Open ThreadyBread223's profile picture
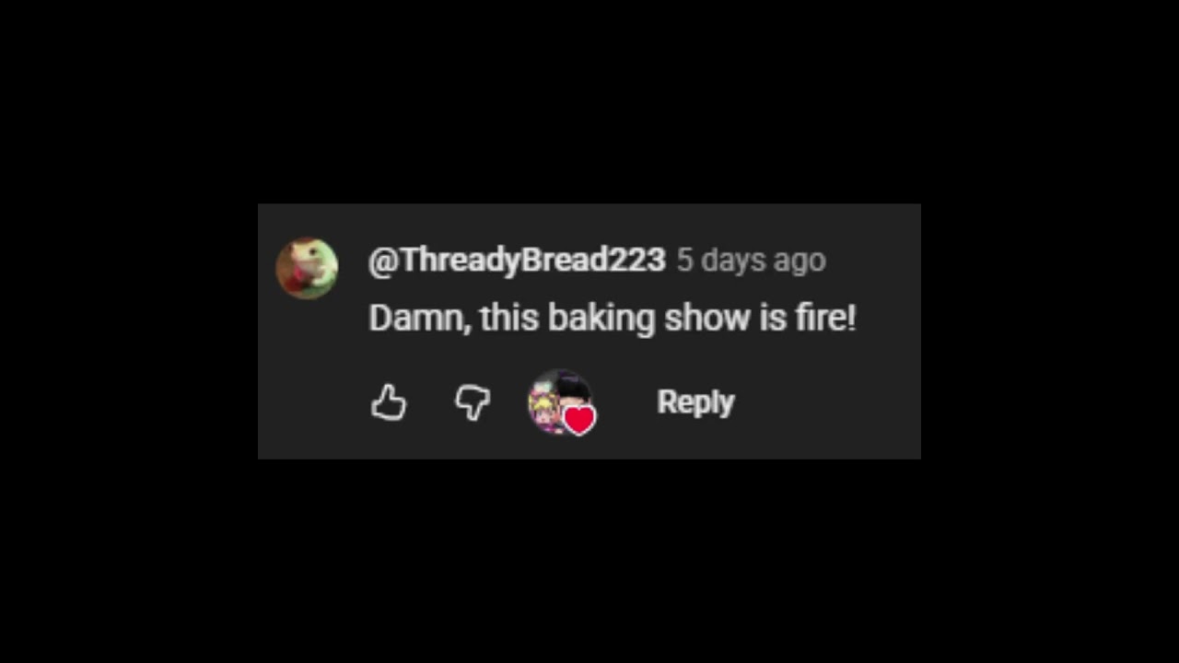Screen dimensions: 1179x663 [307, 268]
